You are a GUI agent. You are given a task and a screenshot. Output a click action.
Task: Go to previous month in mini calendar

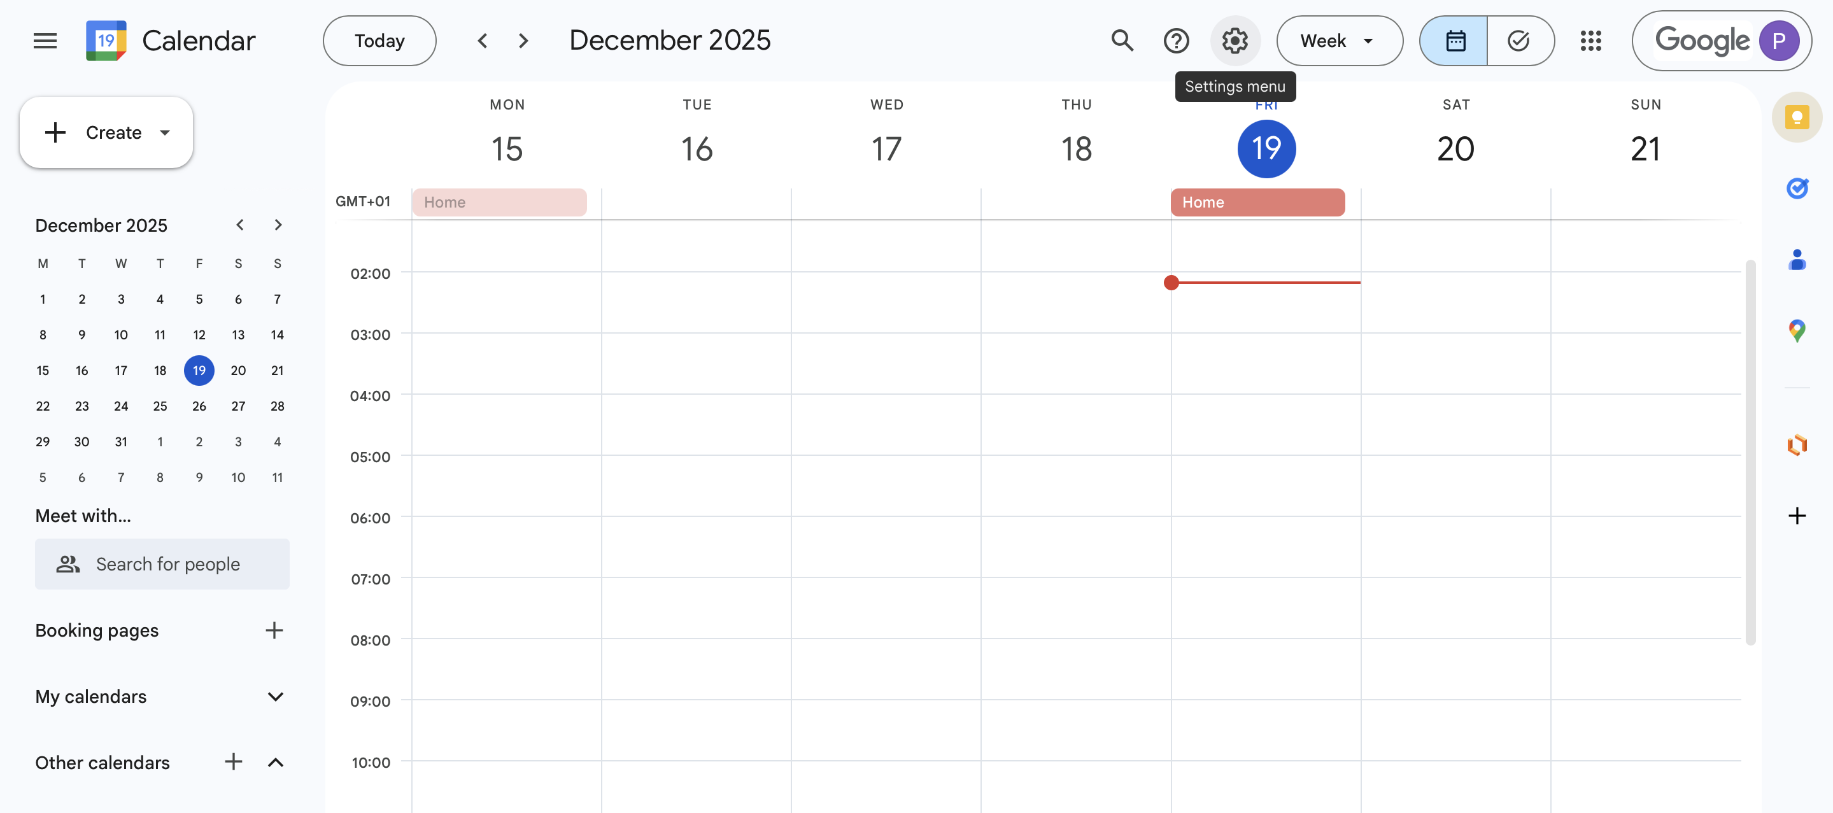240,225
